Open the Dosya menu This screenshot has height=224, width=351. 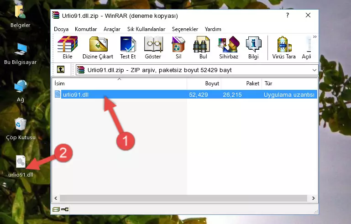pos(61,29)
